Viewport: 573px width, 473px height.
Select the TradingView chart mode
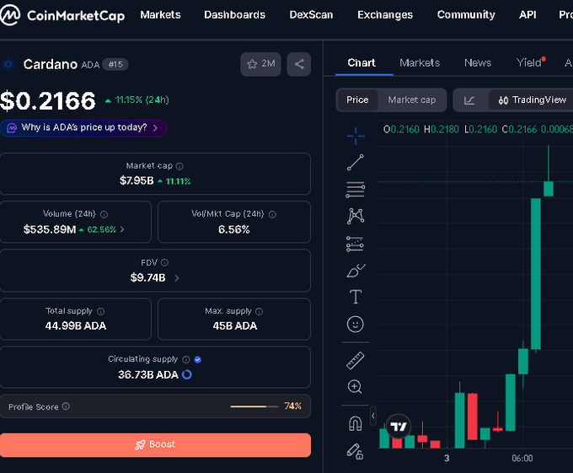coord(532,99)
